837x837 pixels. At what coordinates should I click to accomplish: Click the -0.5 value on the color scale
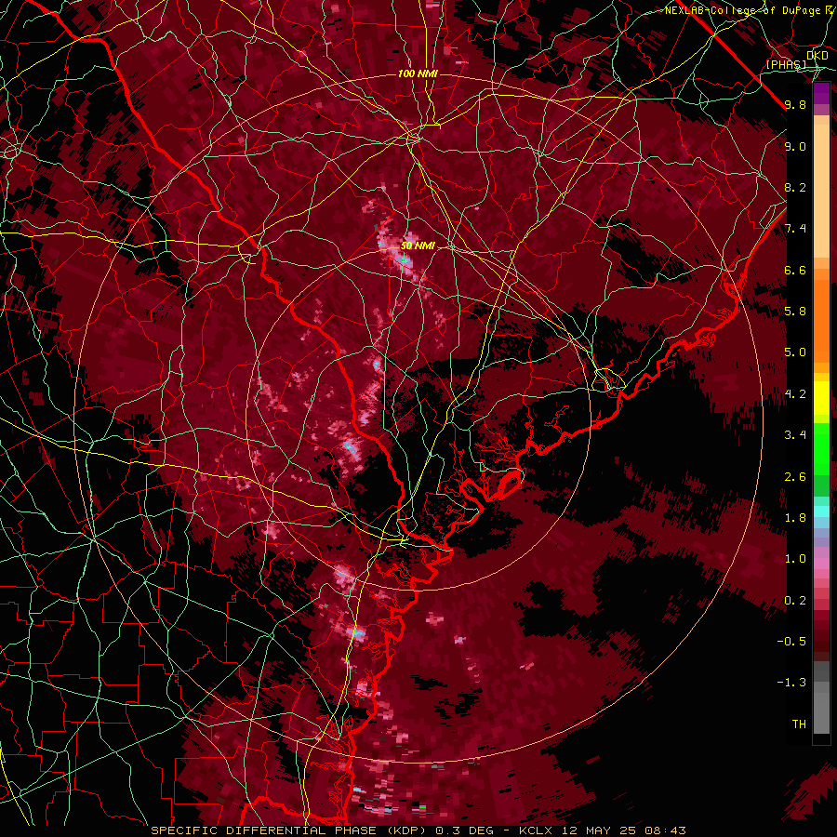point(791,642)
